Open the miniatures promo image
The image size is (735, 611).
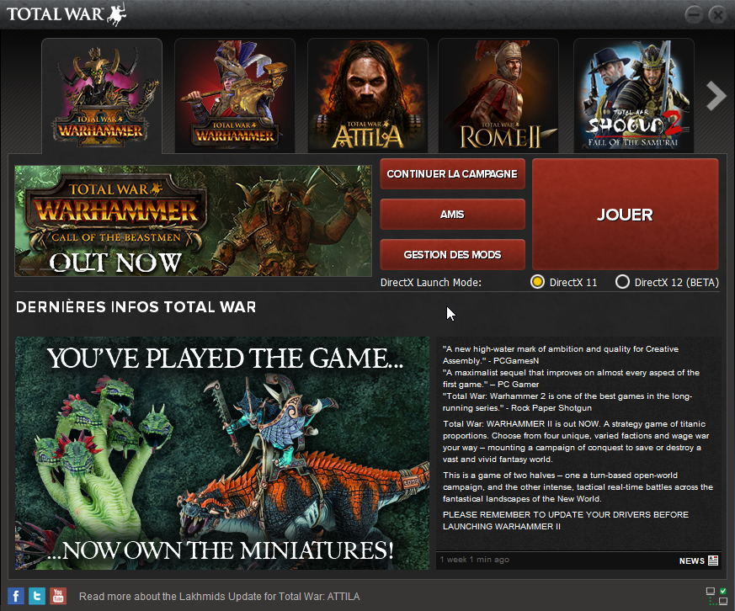click(222, 453)
